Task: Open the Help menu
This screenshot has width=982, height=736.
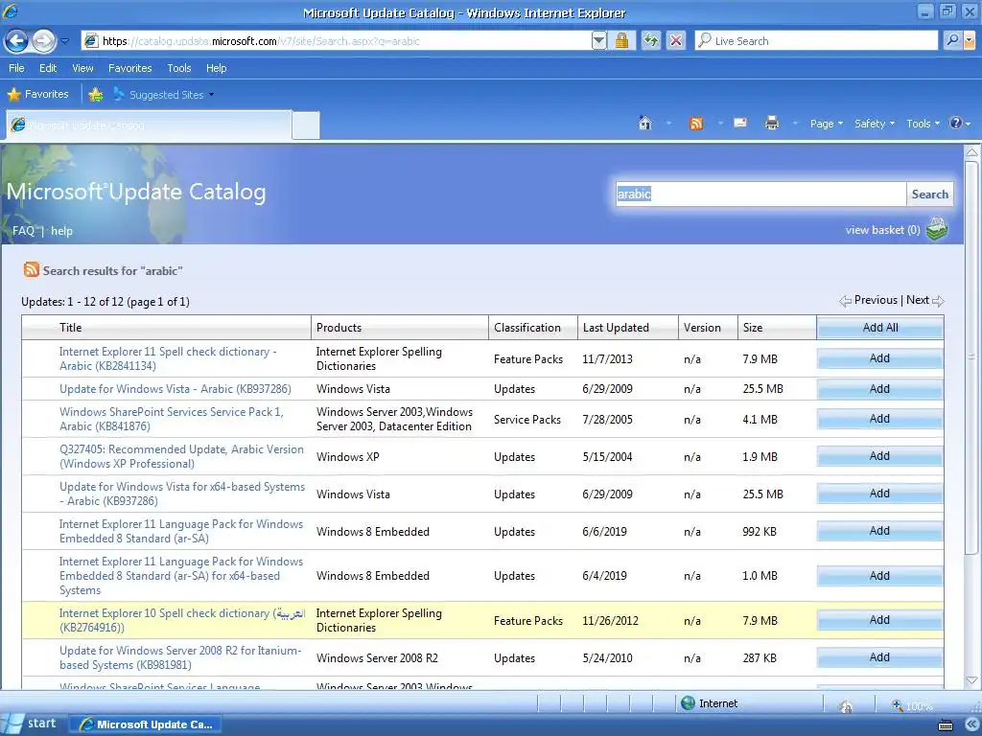Action: 216,68
